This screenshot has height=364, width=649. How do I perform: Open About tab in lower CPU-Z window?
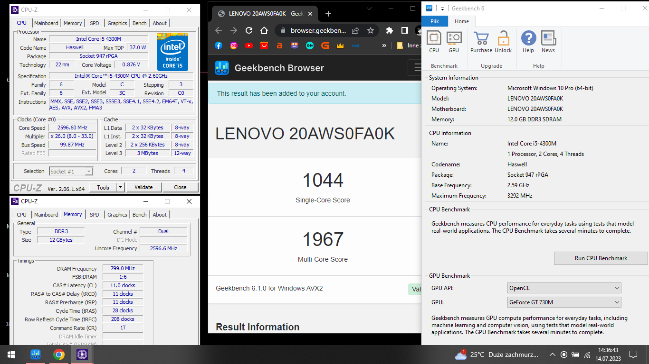click(160, 215)
